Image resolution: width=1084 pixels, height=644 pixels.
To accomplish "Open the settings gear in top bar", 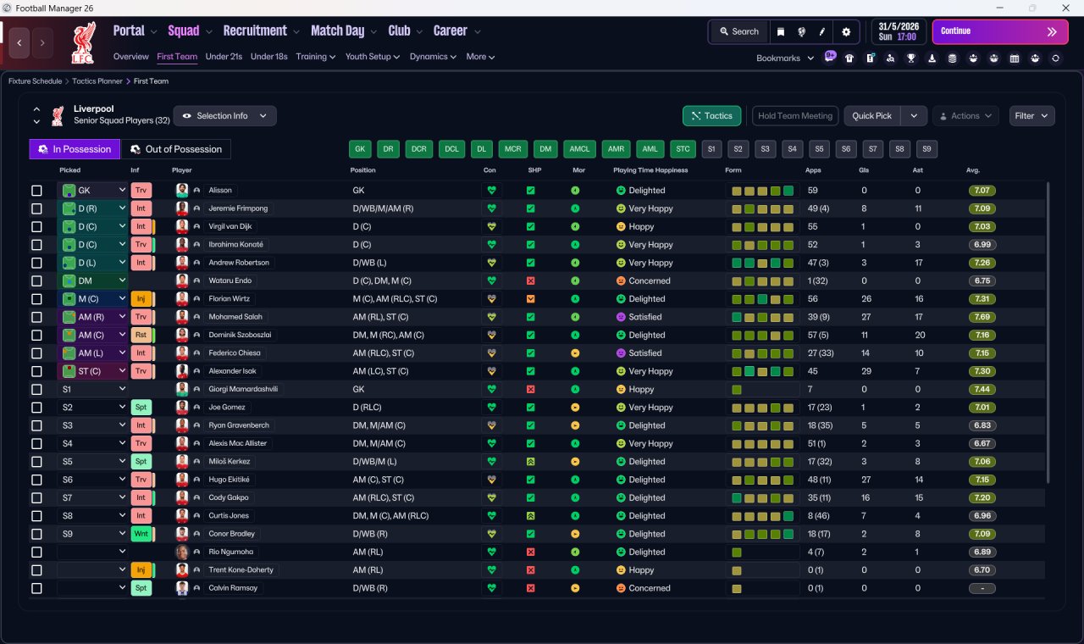I will (845, 31).
